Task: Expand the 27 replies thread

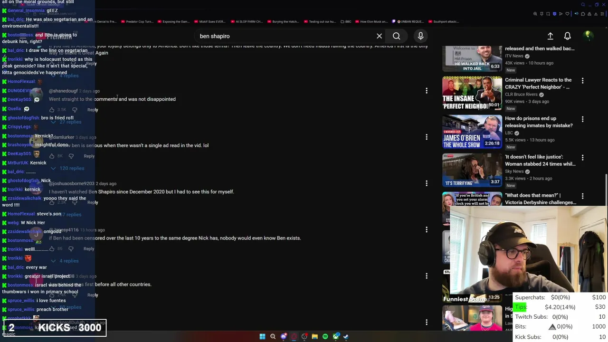Action: click(66, 122)
